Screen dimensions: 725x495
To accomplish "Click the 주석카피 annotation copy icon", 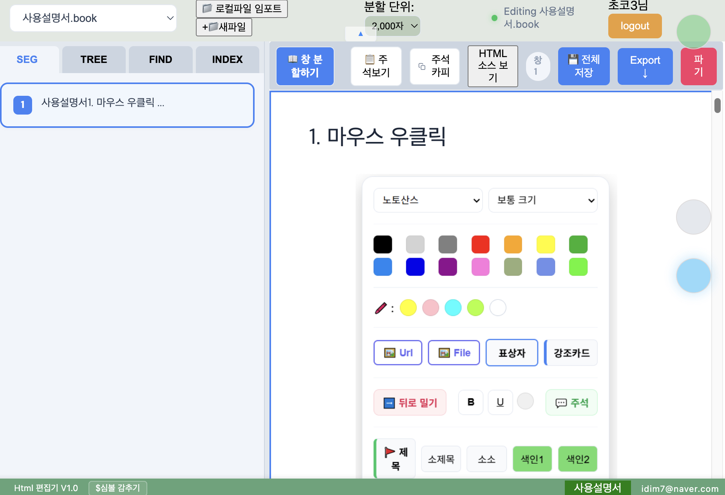I will click(434, 66).
